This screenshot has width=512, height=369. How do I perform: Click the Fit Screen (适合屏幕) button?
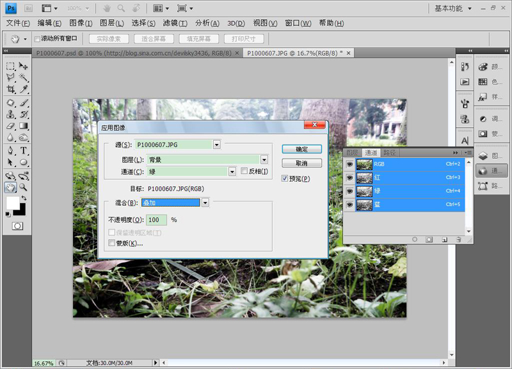154,39
